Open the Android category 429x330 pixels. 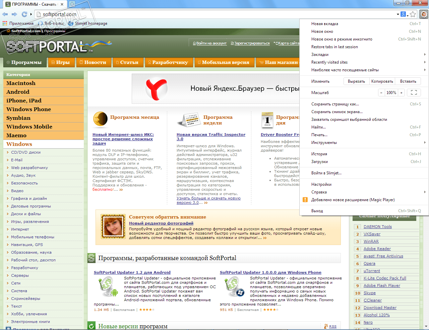click(44, 92)
